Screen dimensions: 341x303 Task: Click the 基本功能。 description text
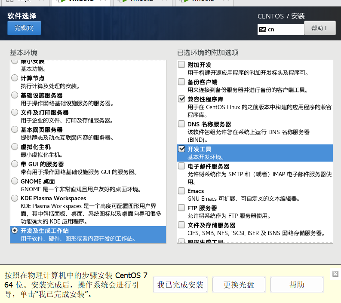(x=33, y=69)
